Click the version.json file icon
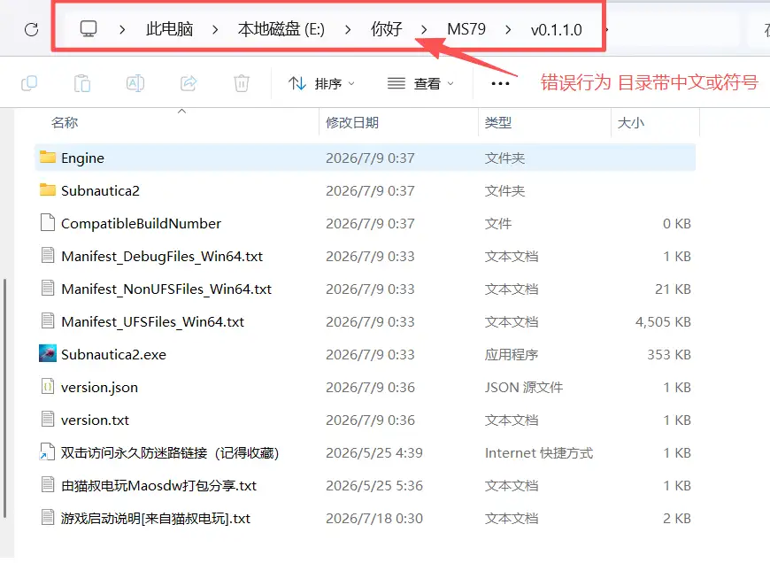 [48, 387]
